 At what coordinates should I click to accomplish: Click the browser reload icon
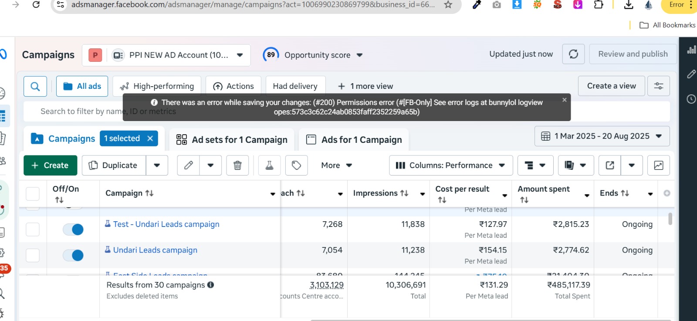[36, 5]
